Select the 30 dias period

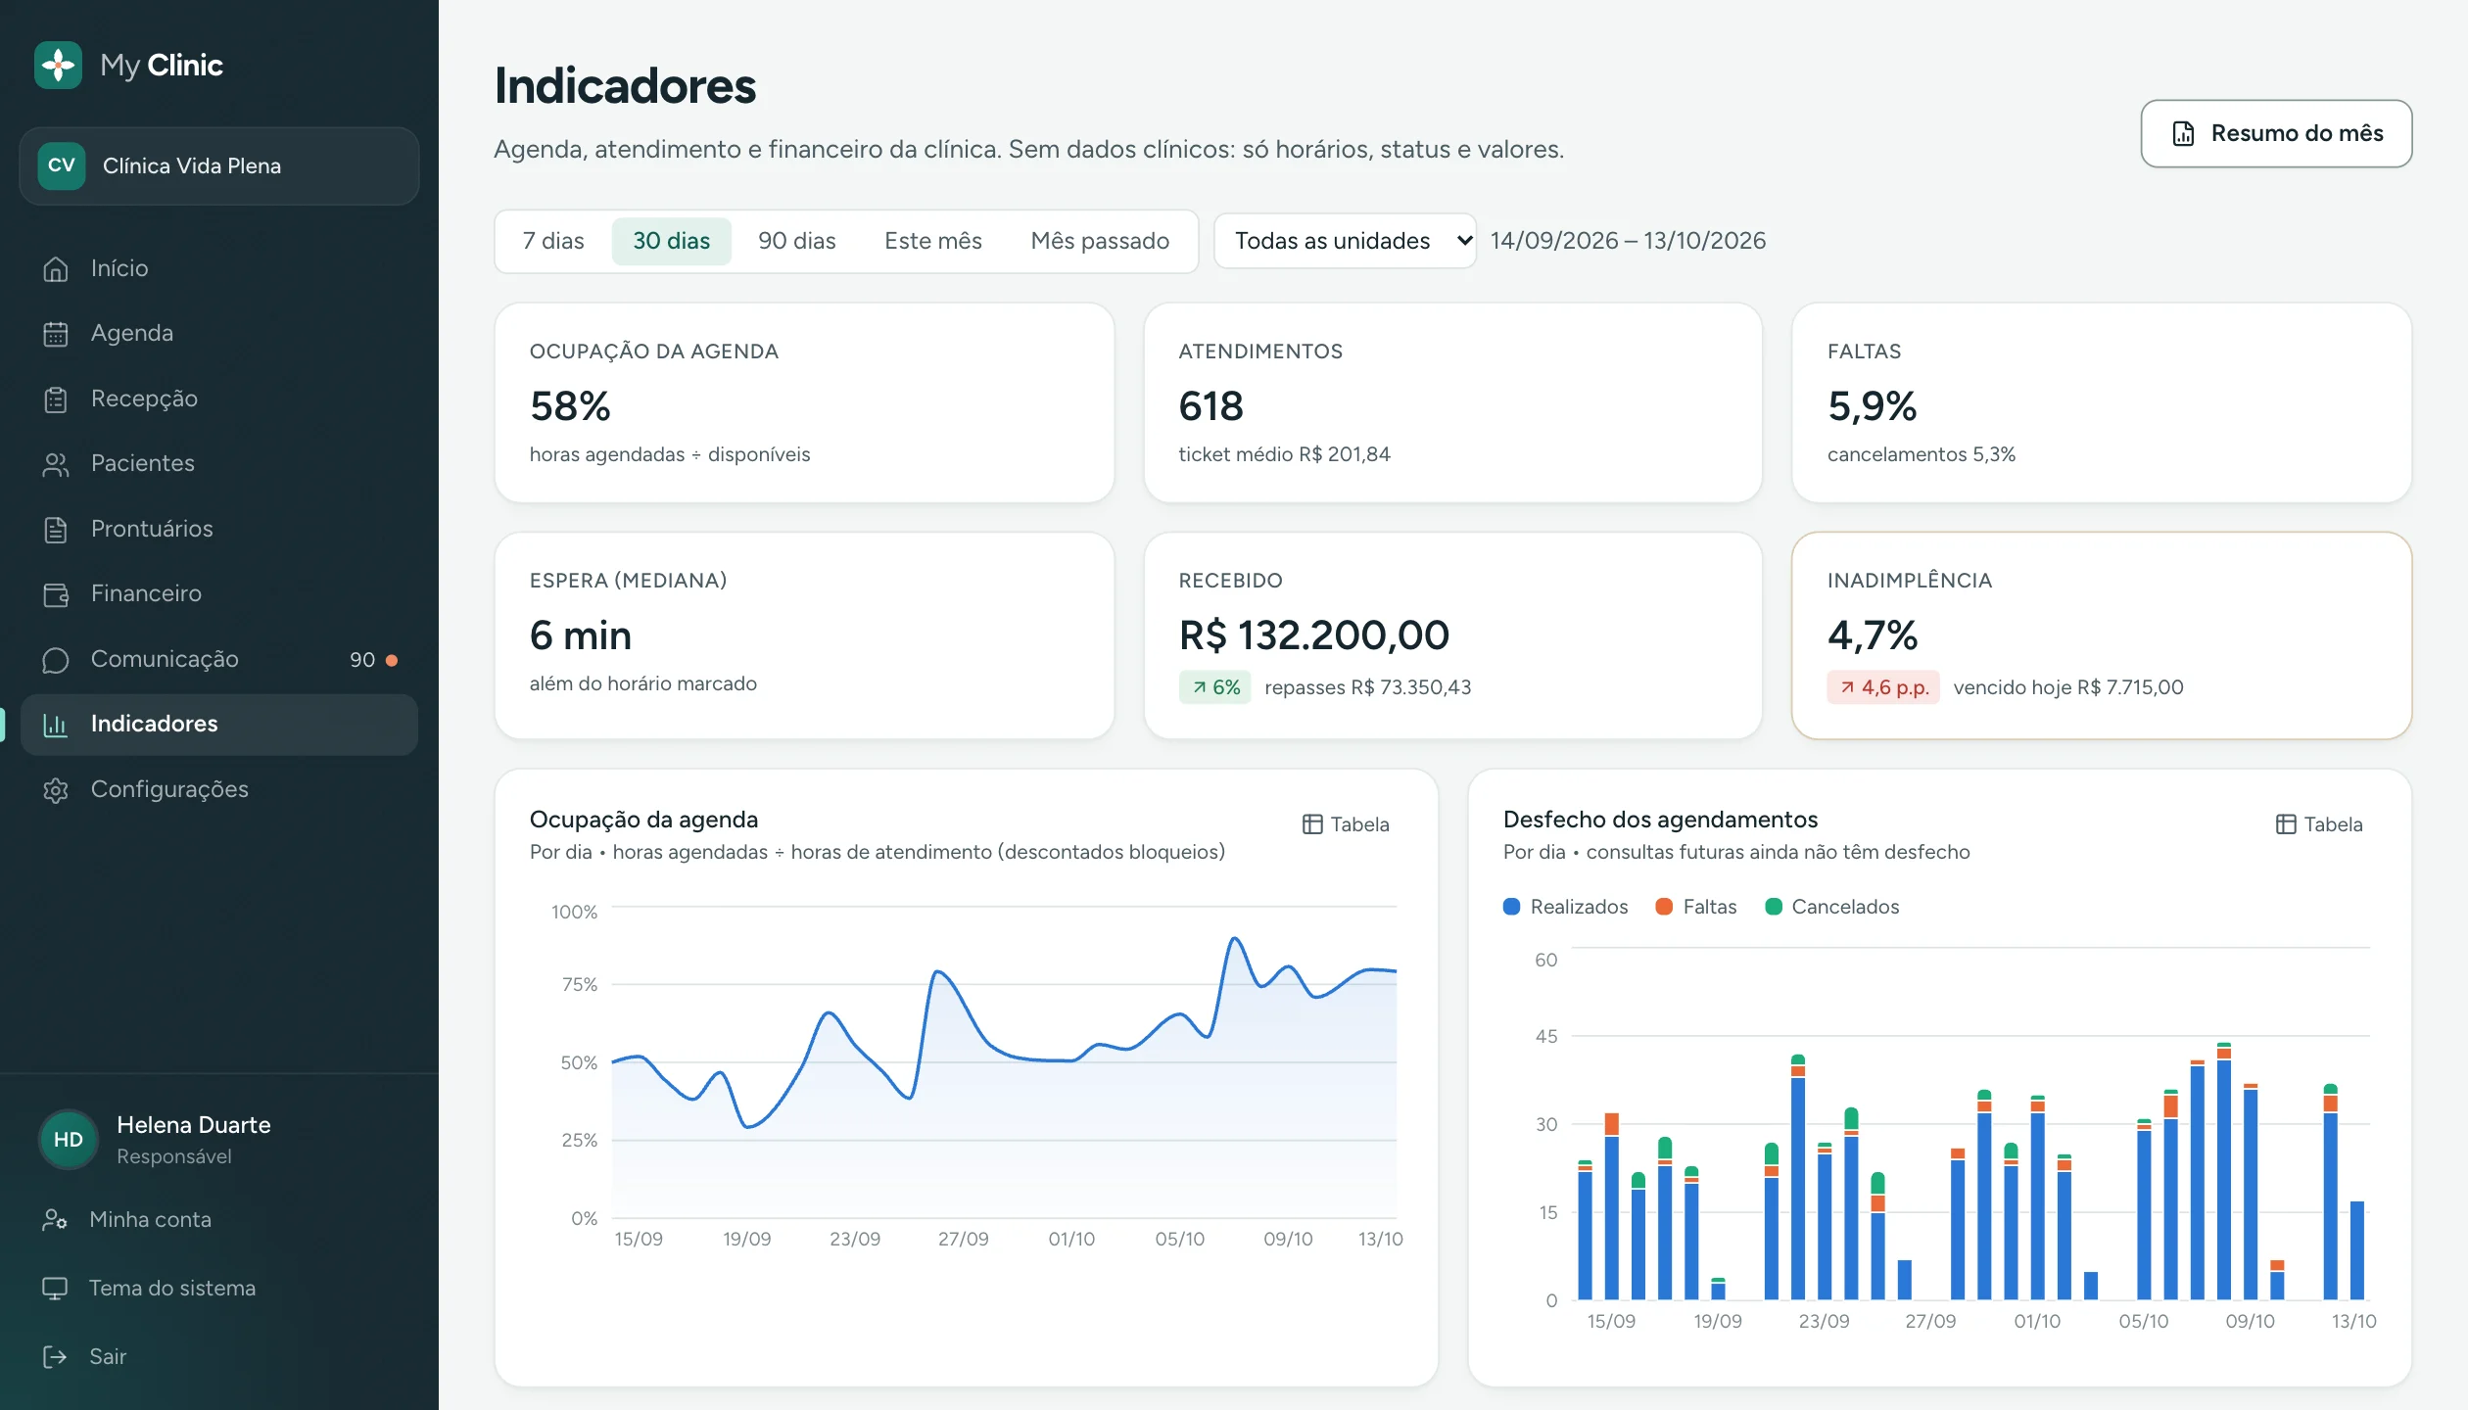pos(671,241)
